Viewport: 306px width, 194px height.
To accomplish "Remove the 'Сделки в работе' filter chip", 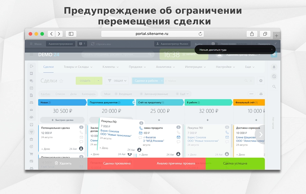I will (x=162, y=81).
